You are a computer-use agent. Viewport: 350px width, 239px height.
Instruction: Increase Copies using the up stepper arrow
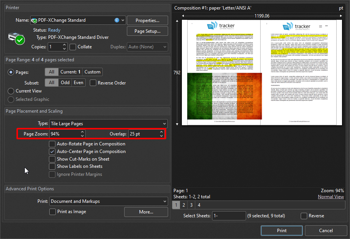point(64,45)
